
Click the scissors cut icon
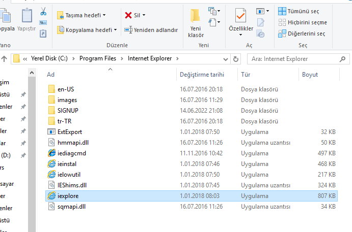pyautogui.click(x=43, y=11)
